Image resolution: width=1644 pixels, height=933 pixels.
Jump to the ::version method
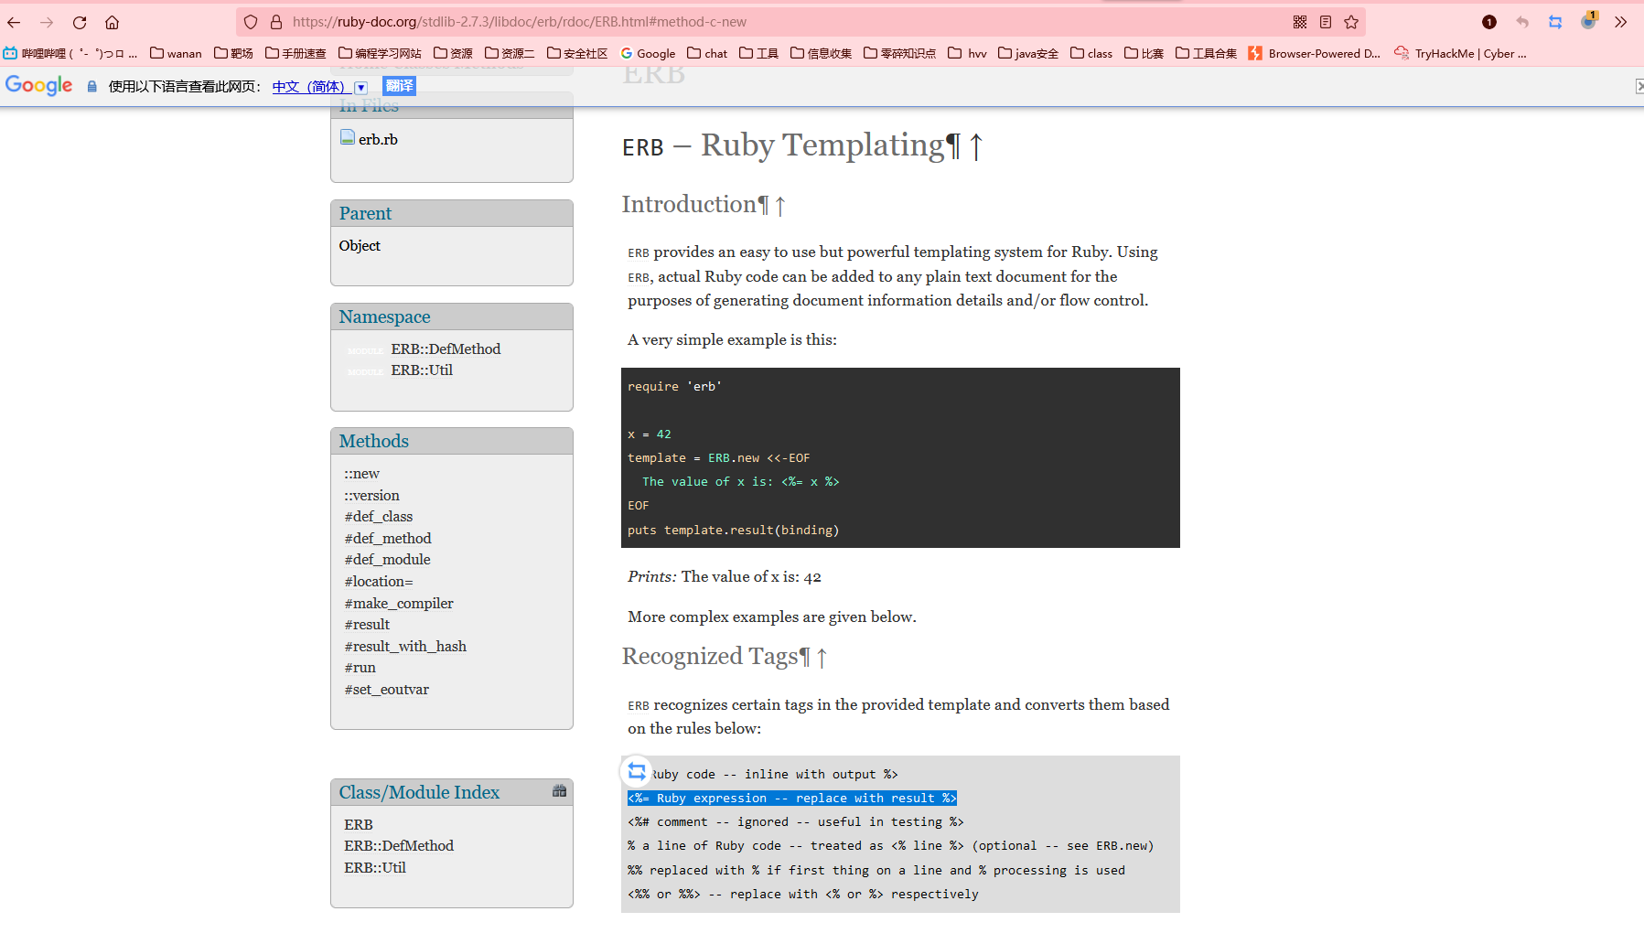371,495
